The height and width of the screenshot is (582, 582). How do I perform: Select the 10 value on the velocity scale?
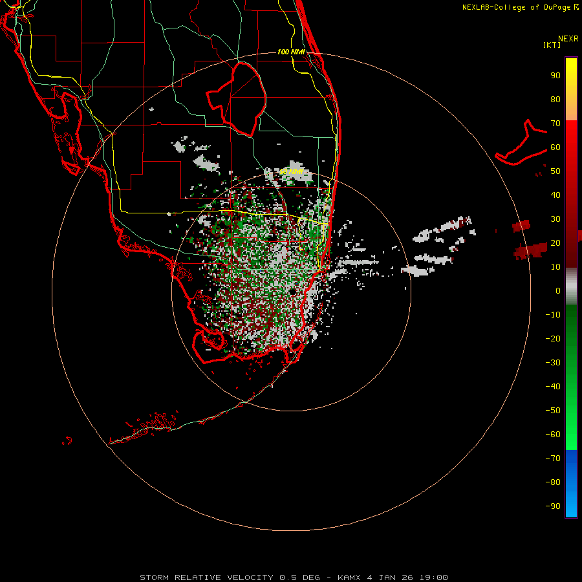[555, 267]
